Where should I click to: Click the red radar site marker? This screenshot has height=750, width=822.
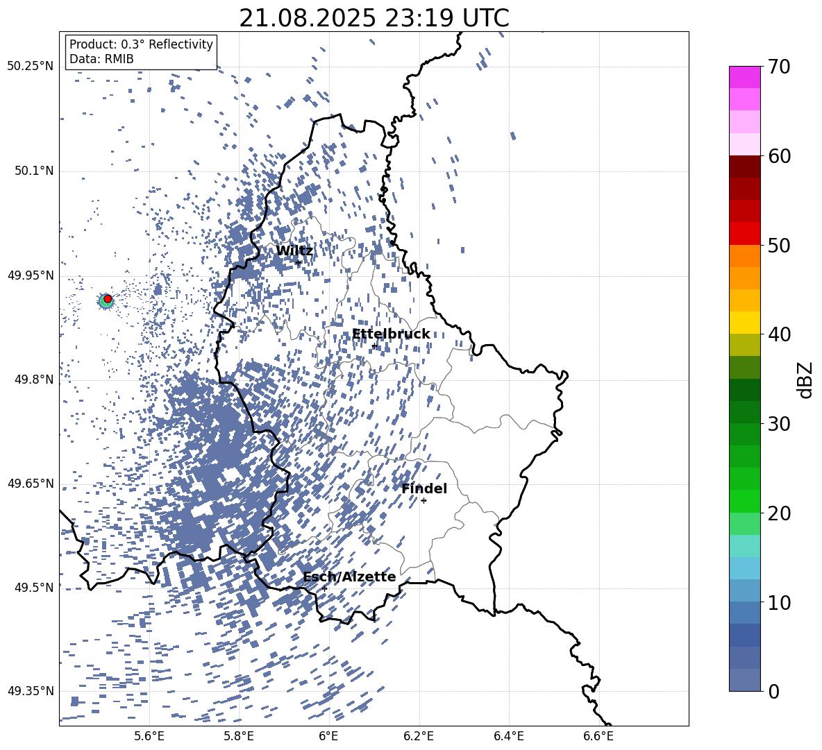pyautogui.click(x=108, y=299)
